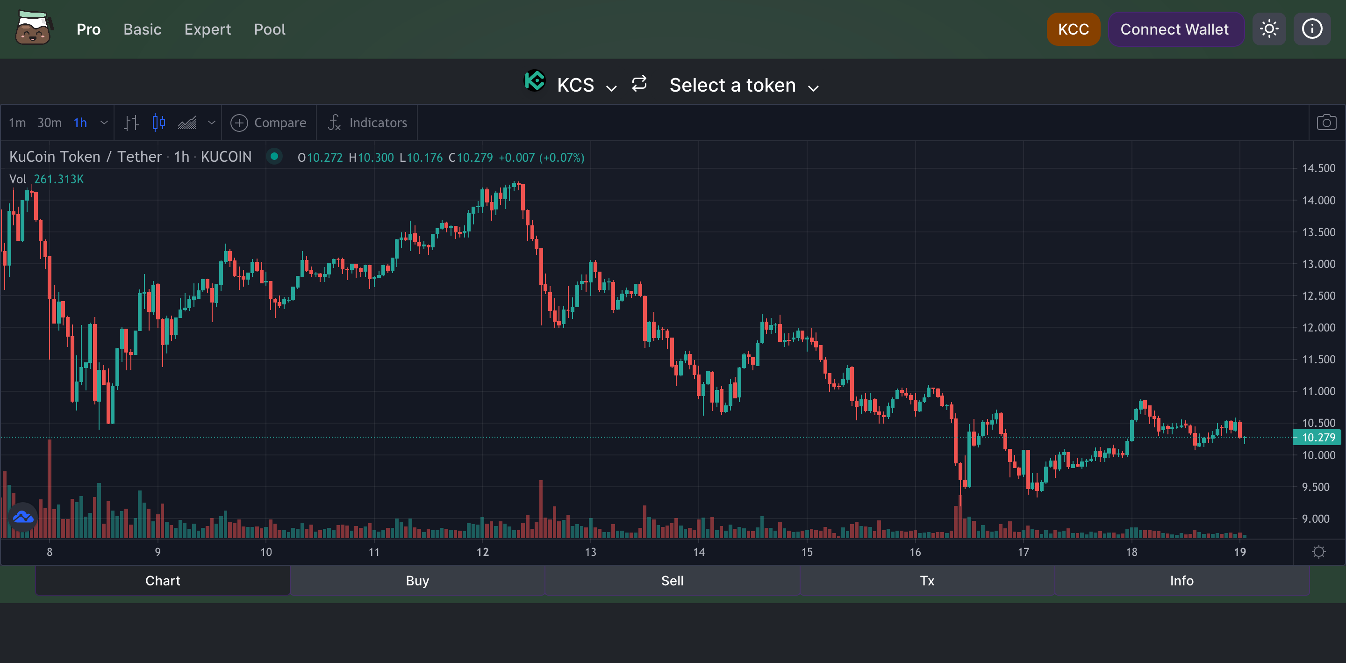Click the TradingView logo badge on chart
The height and width of the screenshot is (663, 1346).
[x=23, y=517]
